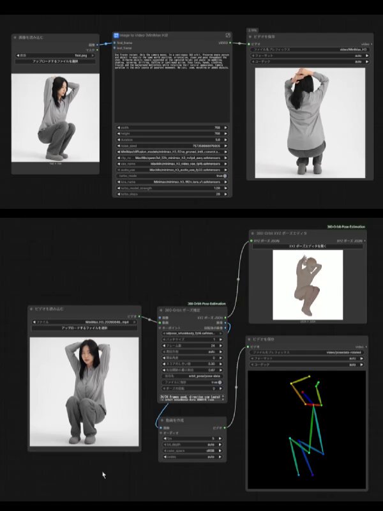Click the ビデオ output port of 動画を作成 node
The height and width of the screenshot is (511, 383).
pos(225,427)
